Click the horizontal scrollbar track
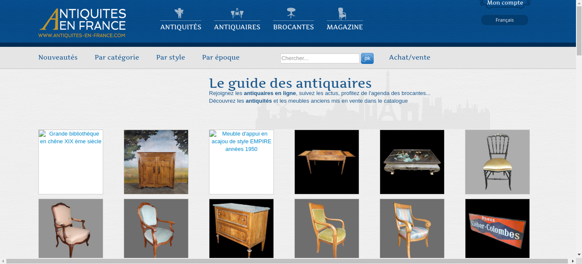 [x=287, y=261]
